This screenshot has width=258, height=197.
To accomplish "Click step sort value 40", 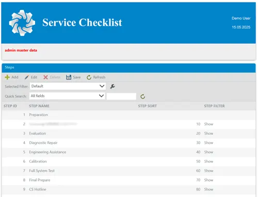I will pyautogui.click(x=198, y=152).
